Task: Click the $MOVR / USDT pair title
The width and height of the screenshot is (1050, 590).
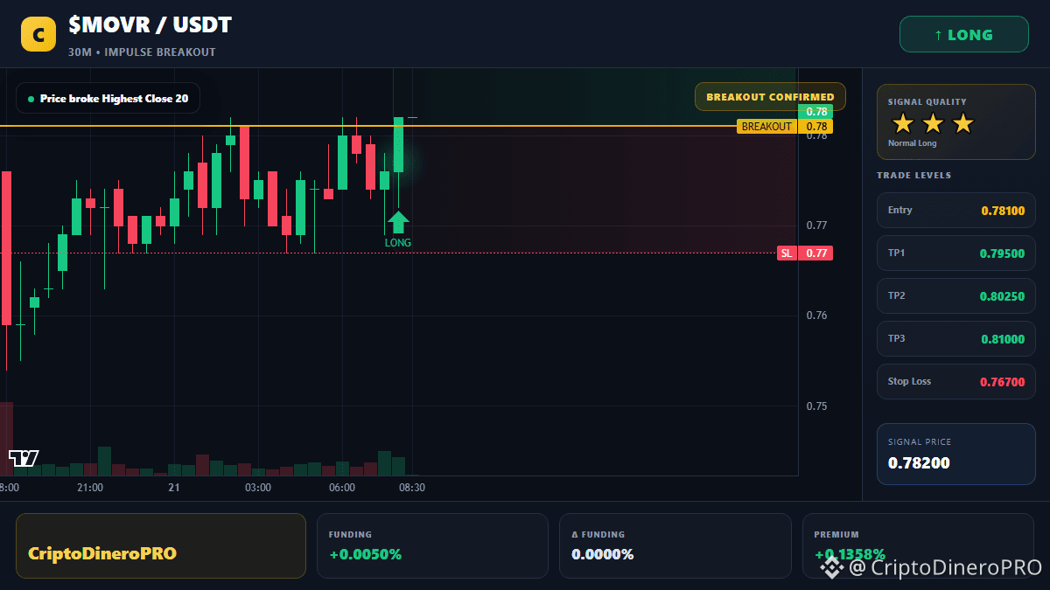Action: click(150, 25)
